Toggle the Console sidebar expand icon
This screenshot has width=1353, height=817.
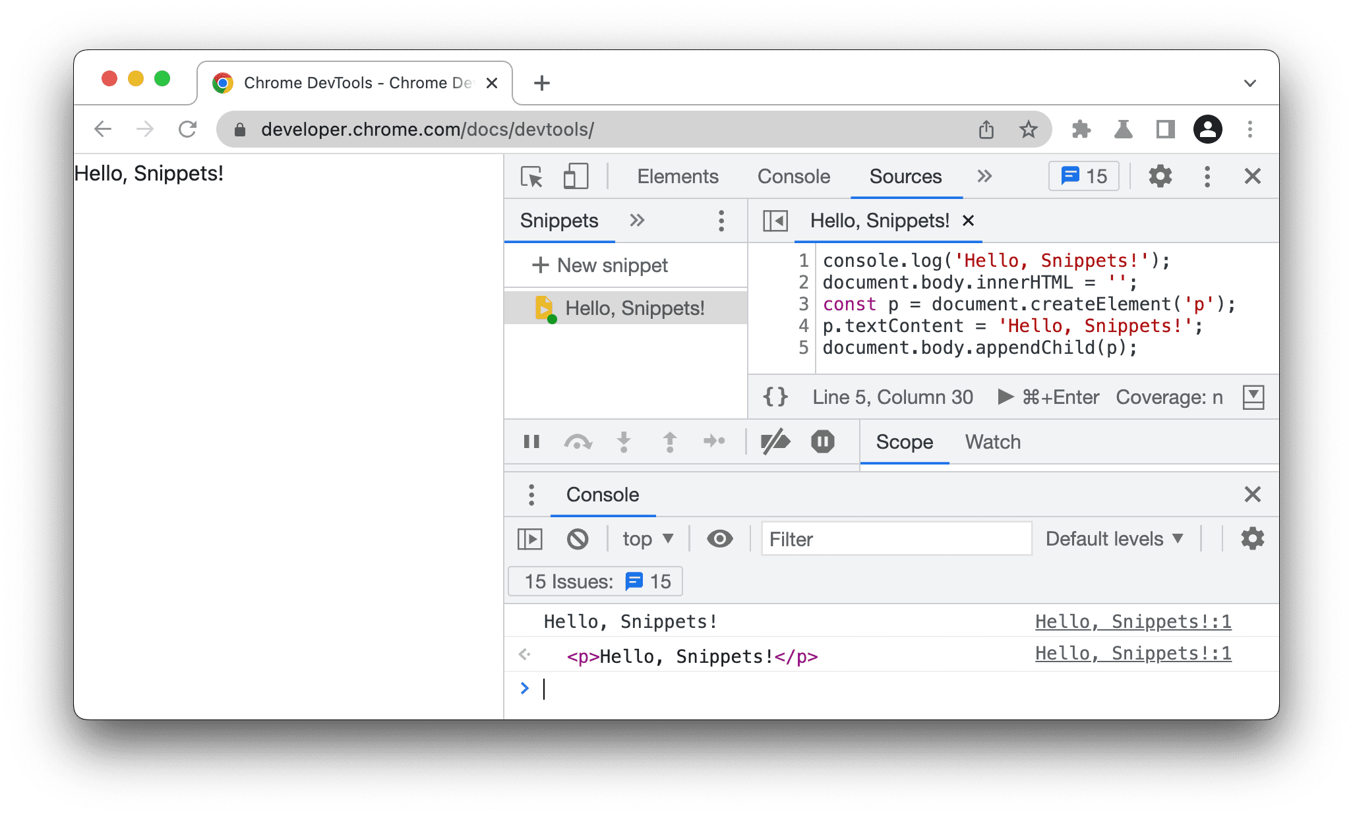pyautogui.click(x=529, y=538)
